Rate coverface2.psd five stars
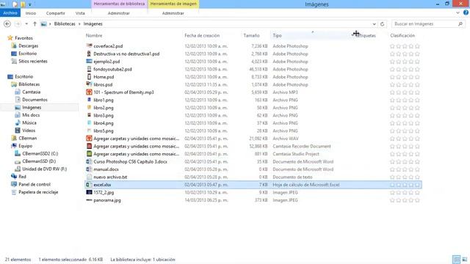 [x=417, y=46]
